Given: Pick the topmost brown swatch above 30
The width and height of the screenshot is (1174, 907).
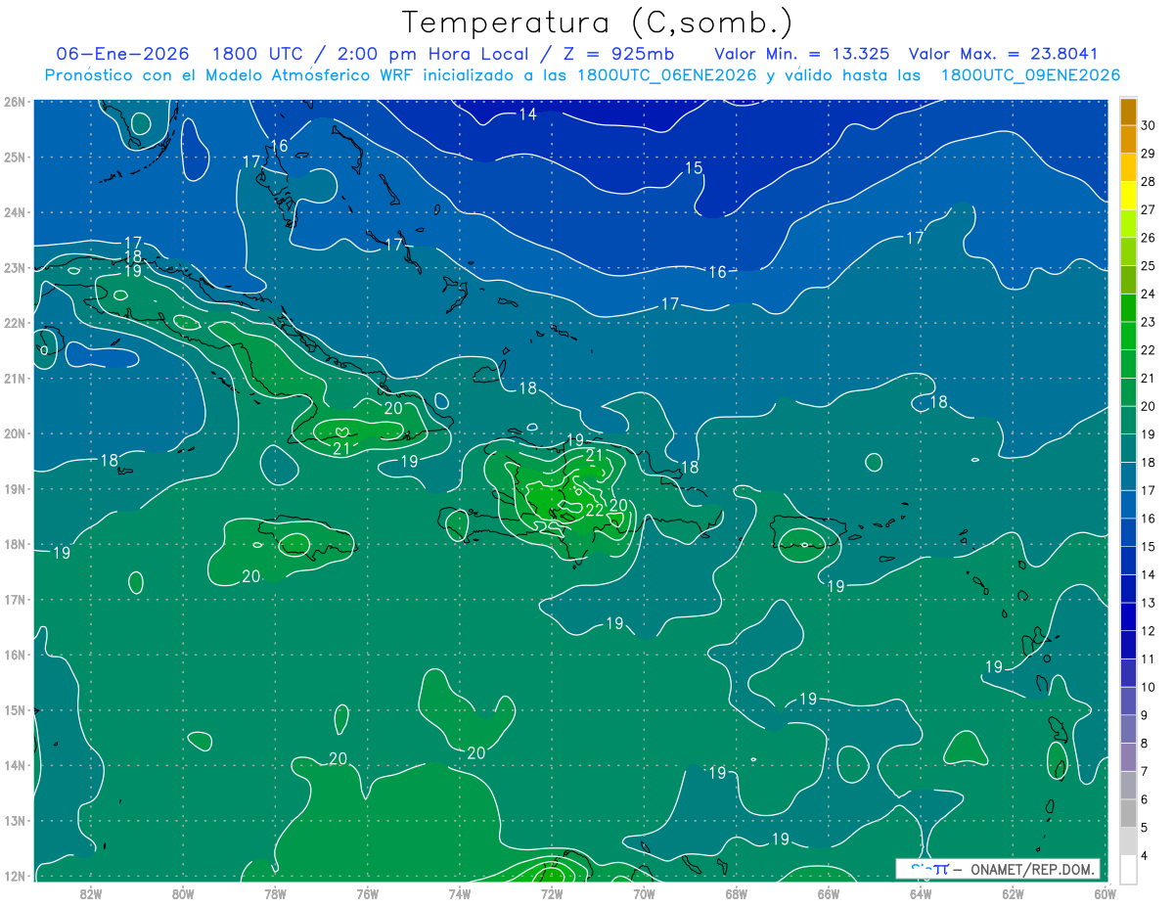Looking at the screenshot, I should tap(1128, 111).
